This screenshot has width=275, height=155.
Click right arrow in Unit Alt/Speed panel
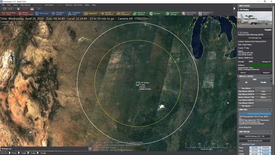[x=271, y=80]
